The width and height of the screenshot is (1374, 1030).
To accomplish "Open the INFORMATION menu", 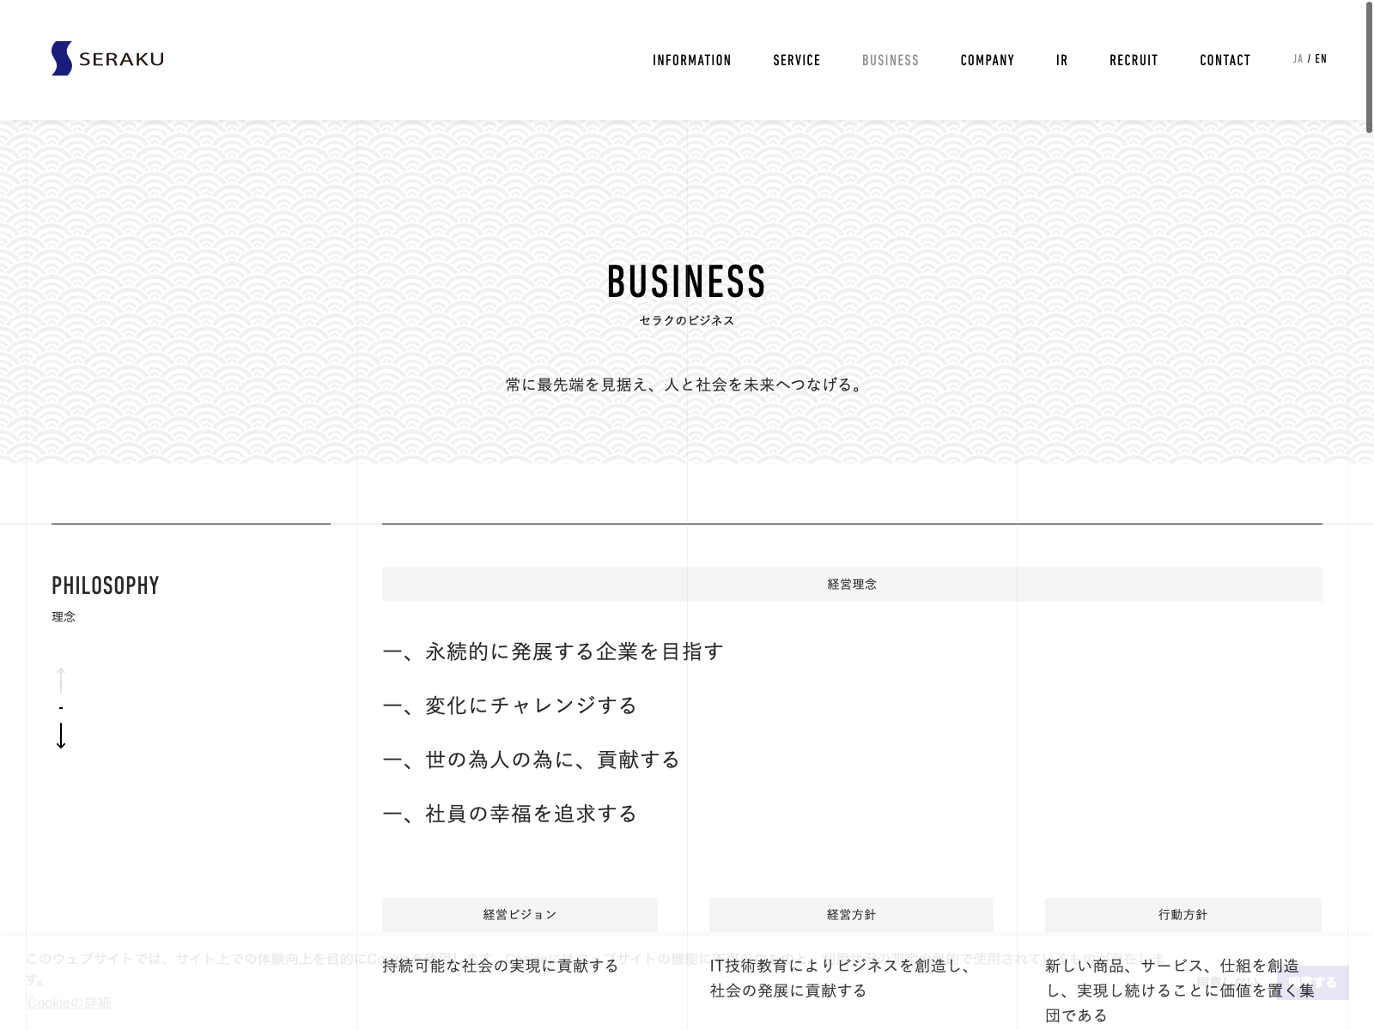I will click(x=691, y=60).
